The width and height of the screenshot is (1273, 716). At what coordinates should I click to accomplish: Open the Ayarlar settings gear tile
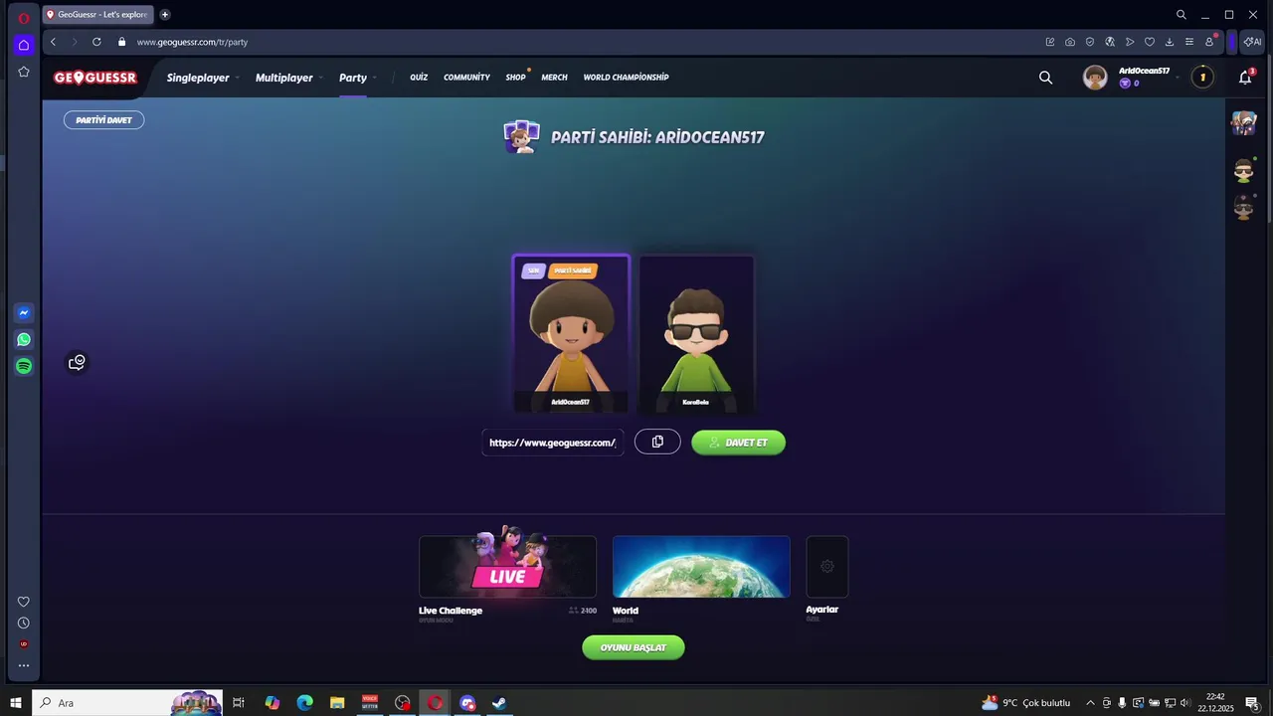(826, 567)
